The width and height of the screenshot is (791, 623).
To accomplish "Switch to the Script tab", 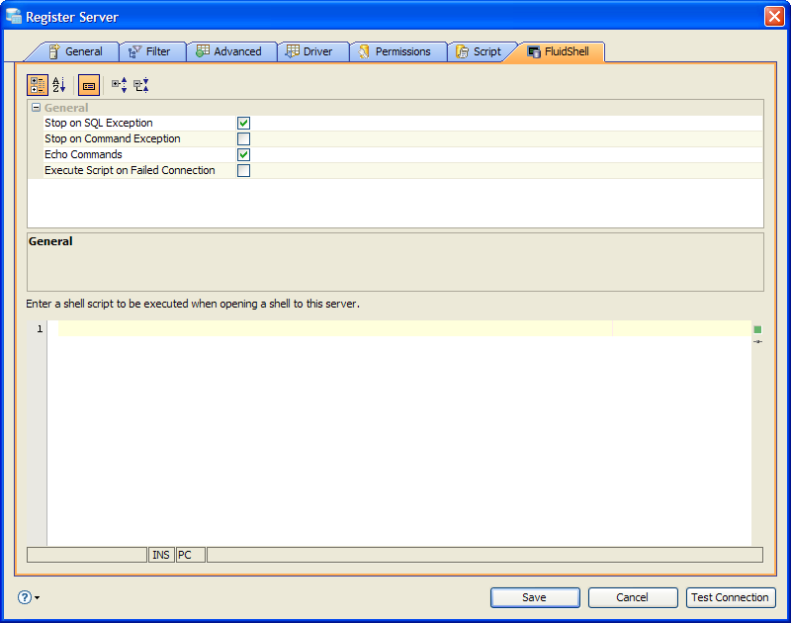I will (x=480, y=51).
